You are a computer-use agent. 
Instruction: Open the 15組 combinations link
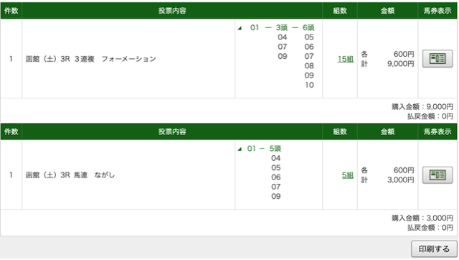tap(346, 59)
